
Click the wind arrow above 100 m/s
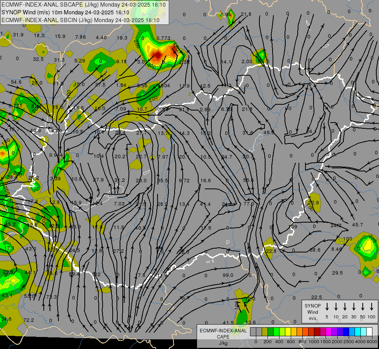pos(372,307)
